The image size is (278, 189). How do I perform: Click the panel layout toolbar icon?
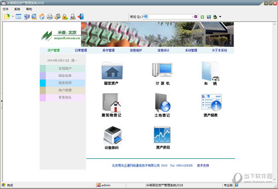pos(19,17)
